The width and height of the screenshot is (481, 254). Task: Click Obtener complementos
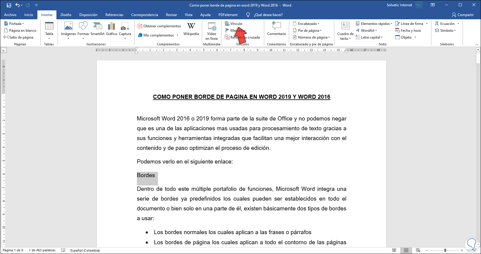click(159, 26)
